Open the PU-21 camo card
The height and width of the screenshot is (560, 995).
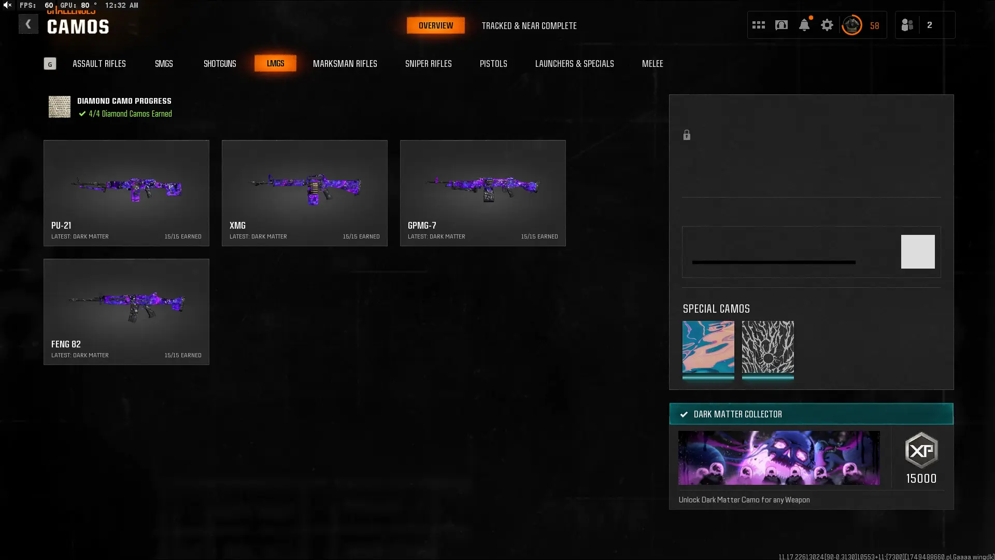126,193
